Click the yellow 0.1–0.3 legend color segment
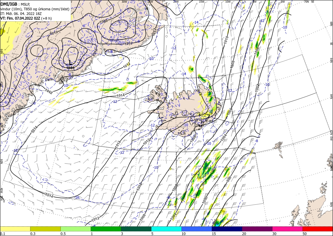This screenshot has width=333, height=236. (x=15, y=229)
